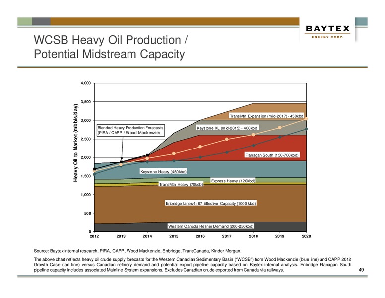
Task: Click the blue diamond marker at 2018
Action: point(253,146)
